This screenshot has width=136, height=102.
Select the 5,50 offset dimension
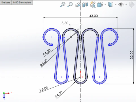[x=65, y=23]
